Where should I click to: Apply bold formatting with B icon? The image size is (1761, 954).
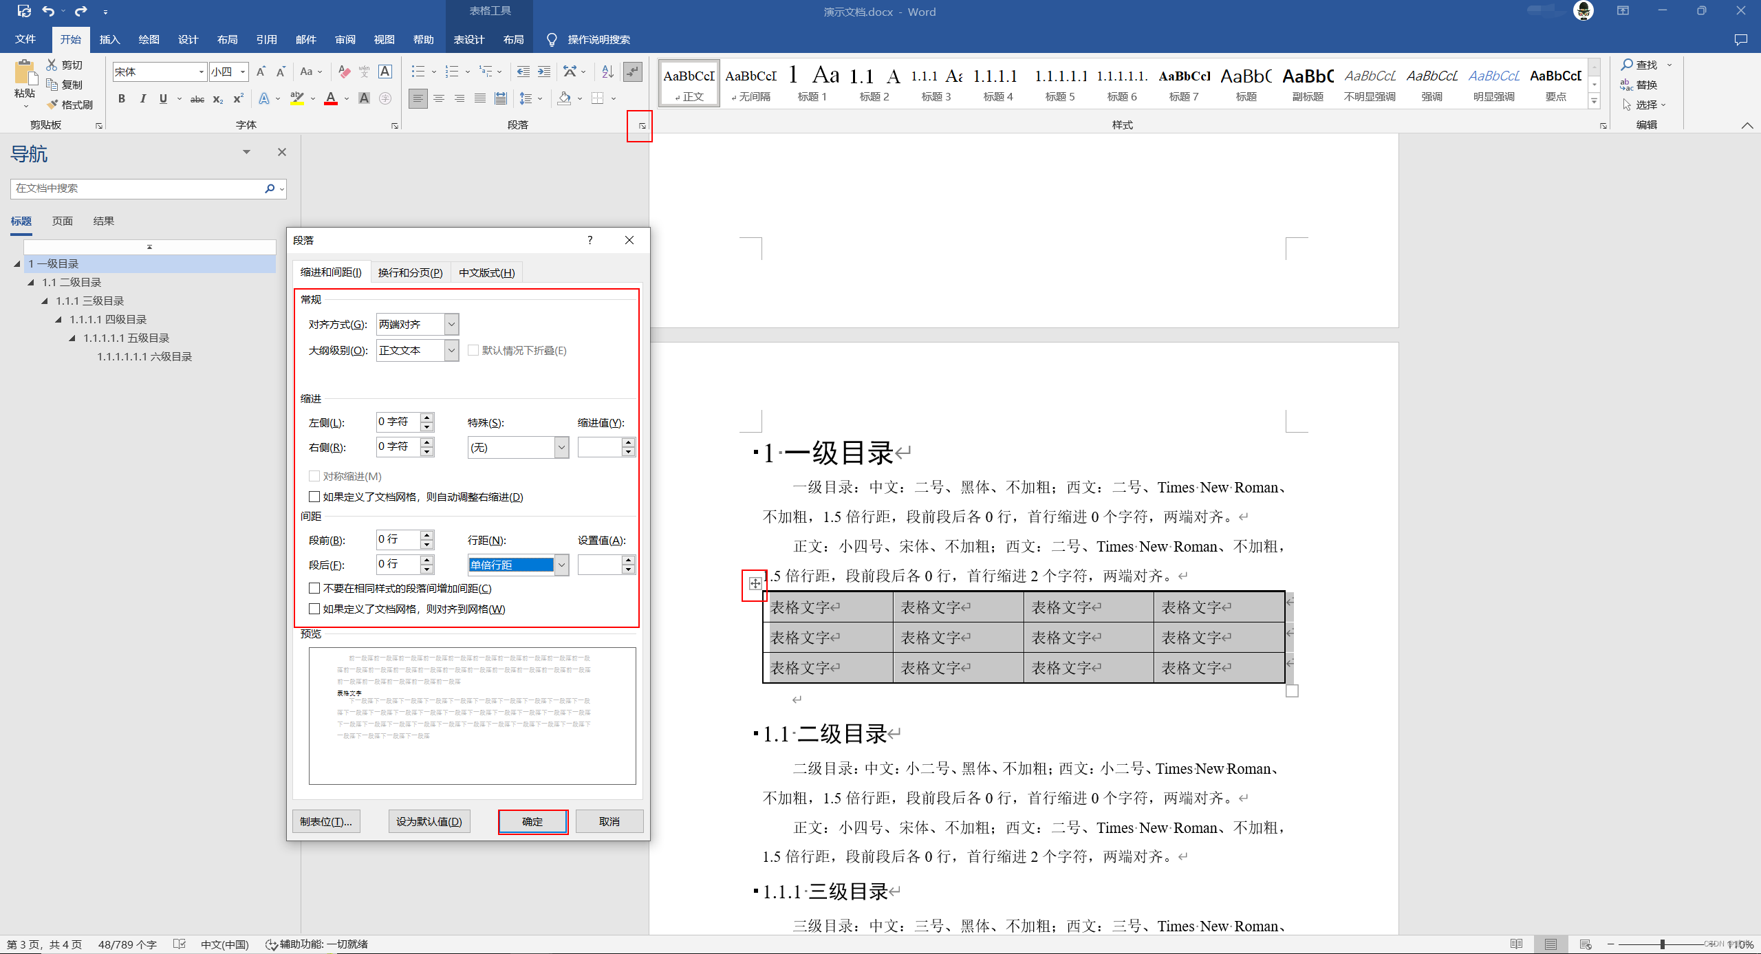pos(121,98)
